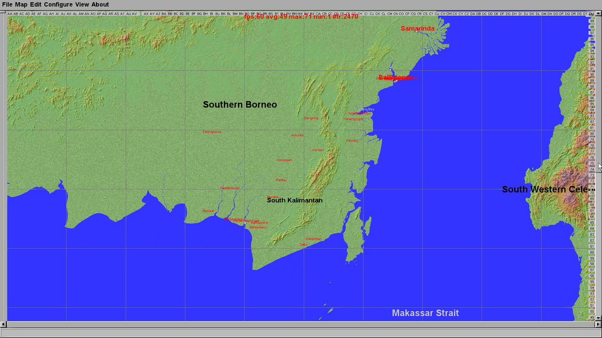The width and height of the screenshot is (602, 338).
Task: Open the Edit menu
Action: click(x=36, y=5)
